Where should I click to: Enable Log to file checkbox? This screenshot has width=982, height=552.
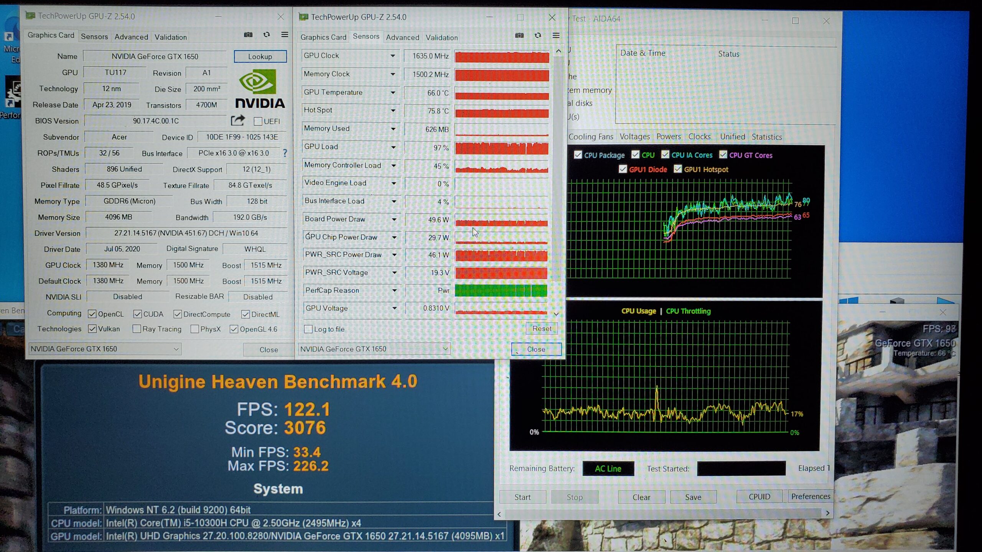(308, 329)
